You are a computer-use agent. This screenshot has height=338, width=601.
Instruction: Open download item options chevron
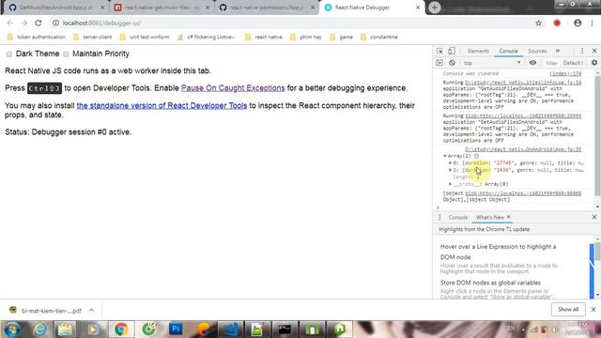(91, 310)
